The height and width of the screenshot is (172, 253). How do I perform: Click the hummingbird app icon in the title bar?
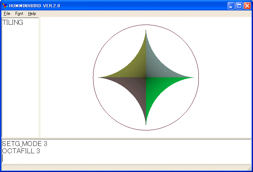point(5,6)
